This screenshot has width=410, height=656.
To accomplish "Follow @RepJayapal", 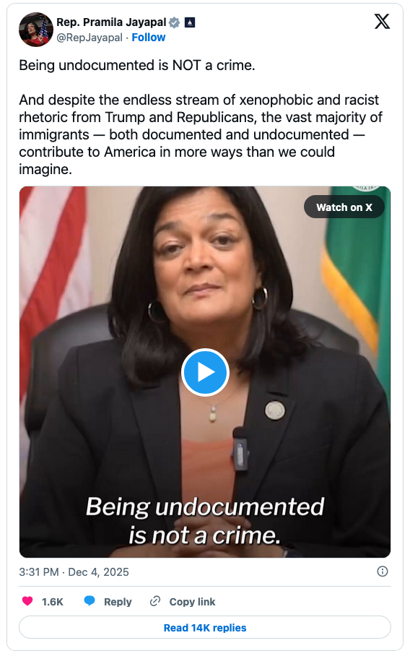I will 149,38.
